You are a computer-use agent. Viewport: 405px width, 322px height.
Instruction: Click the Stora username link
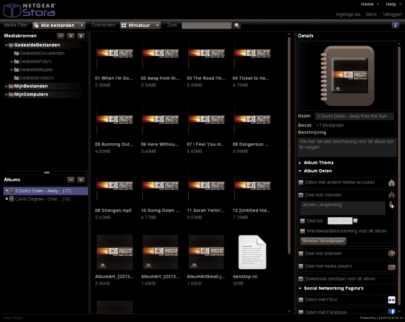coord(371,14)
